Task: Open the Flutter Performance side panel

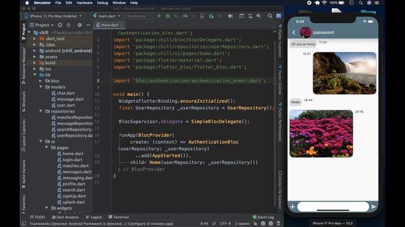Action: [280, 122]
